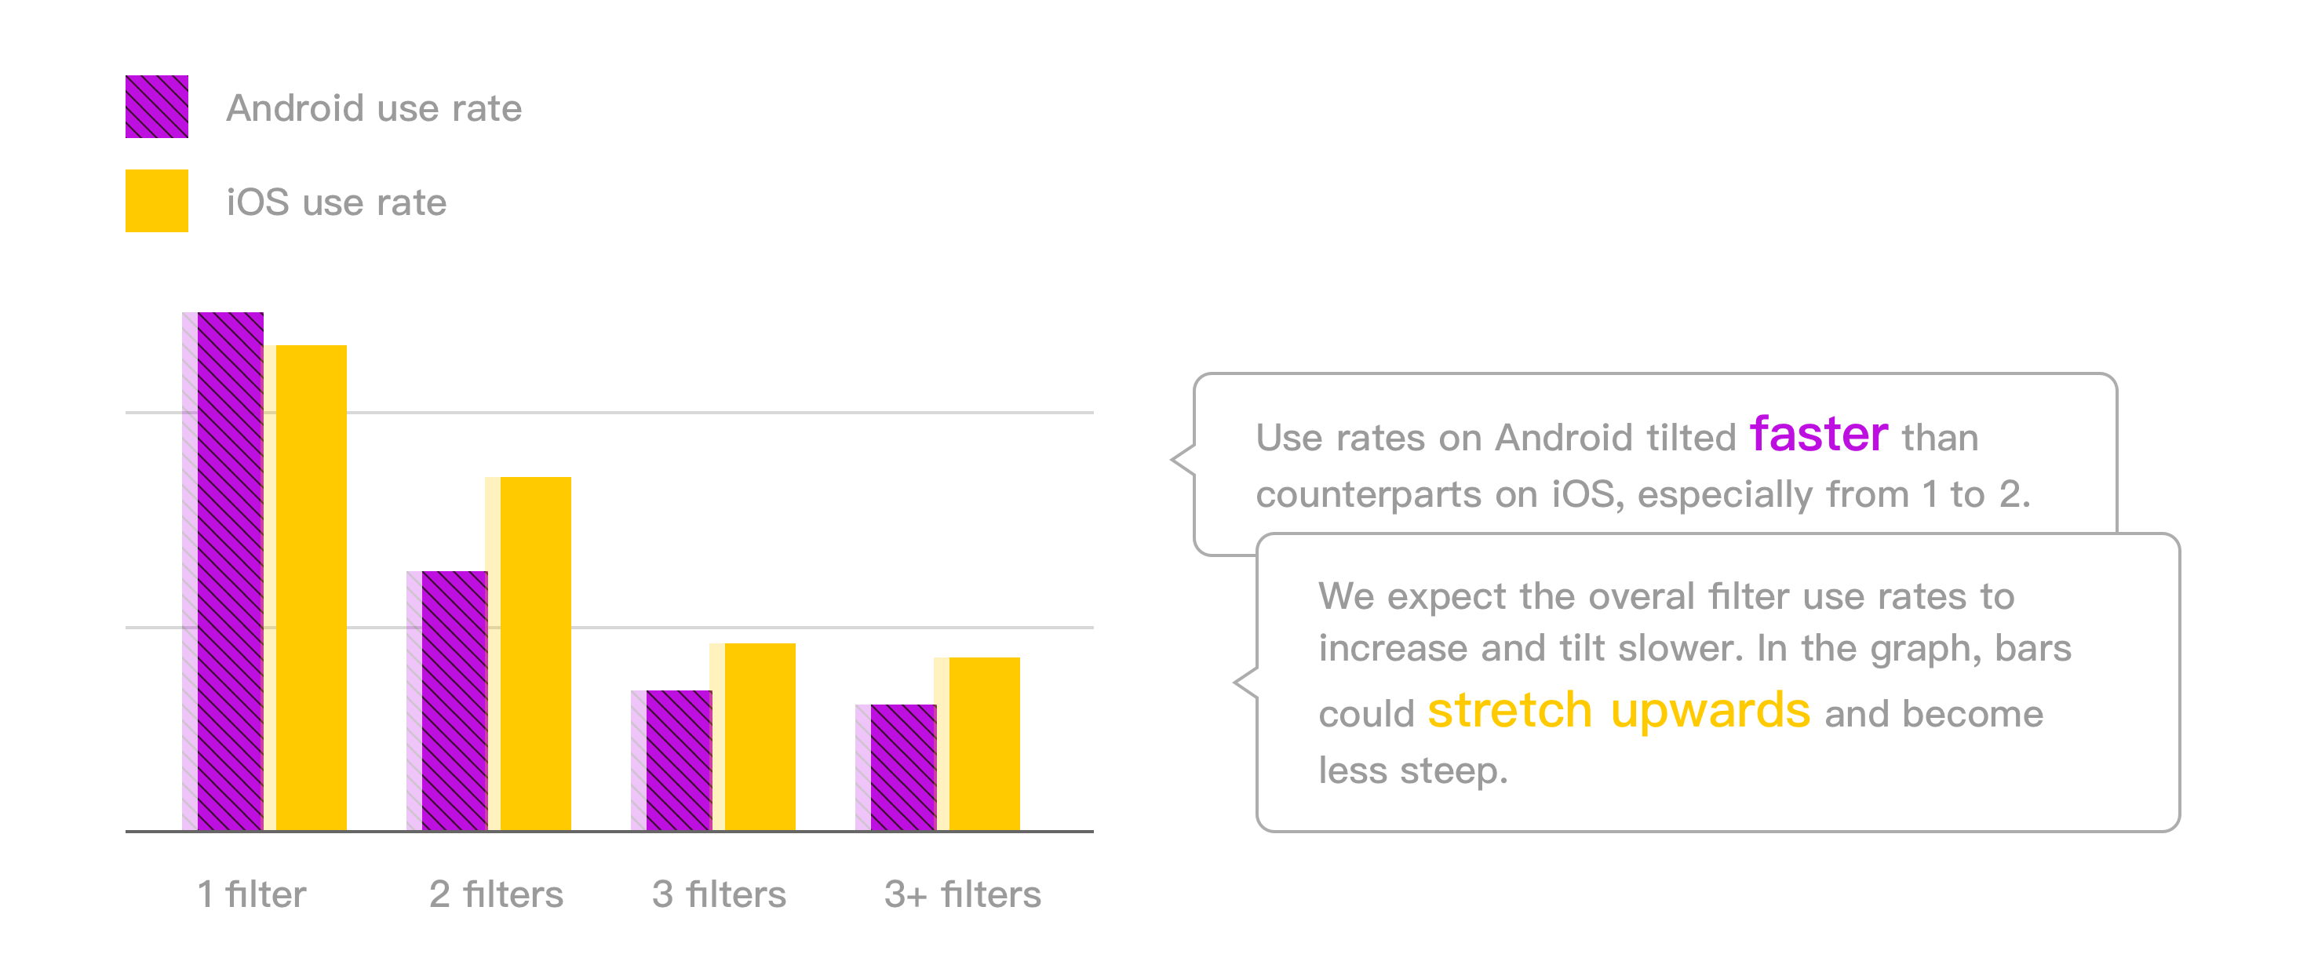Click the purple hatched Android legend swatch
Screen dimensions: 2307x976
[157, 107]
